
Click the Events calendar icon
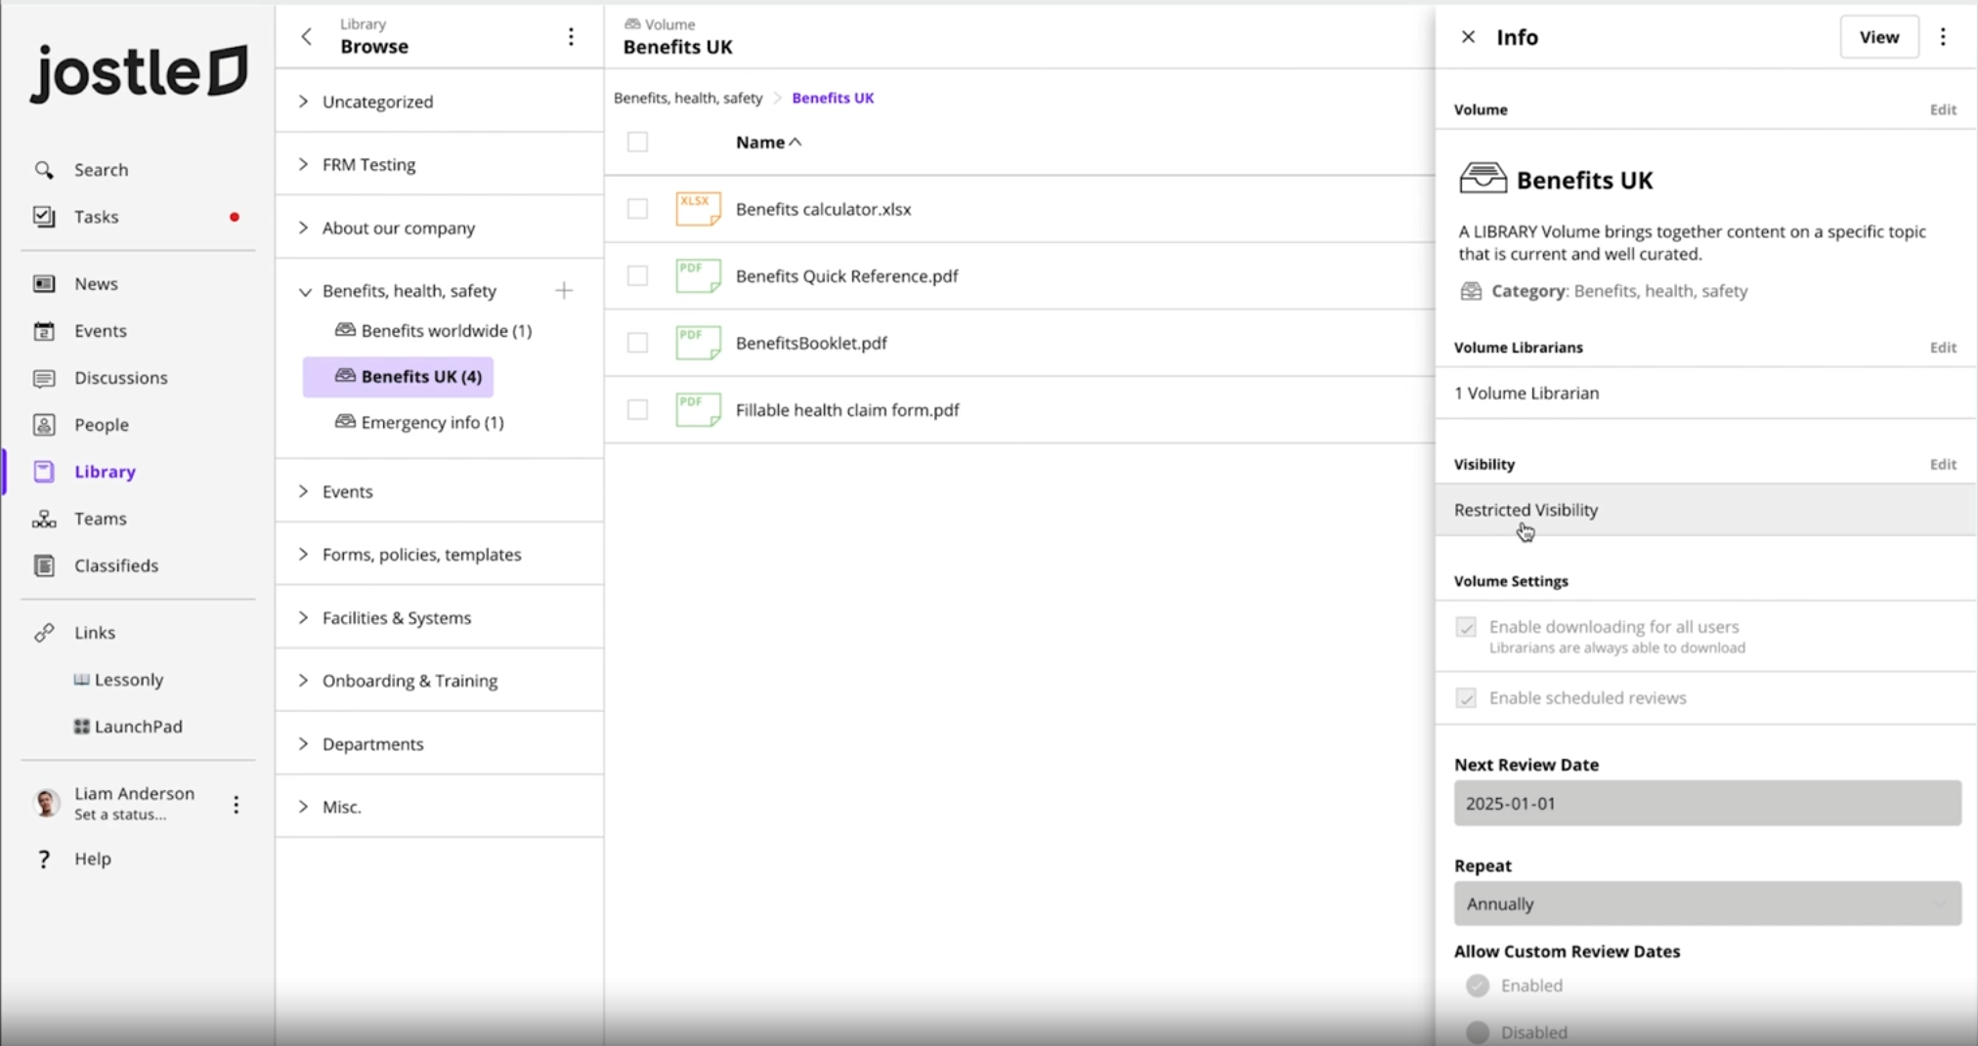(44, 331)
